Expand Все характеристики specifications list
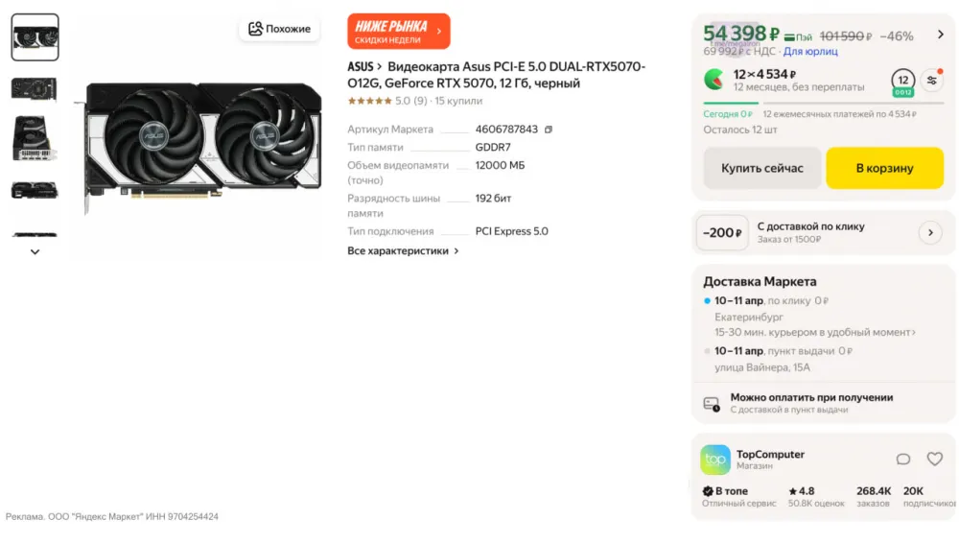Viewport: 959px width, 543px height. pos(403,251)
